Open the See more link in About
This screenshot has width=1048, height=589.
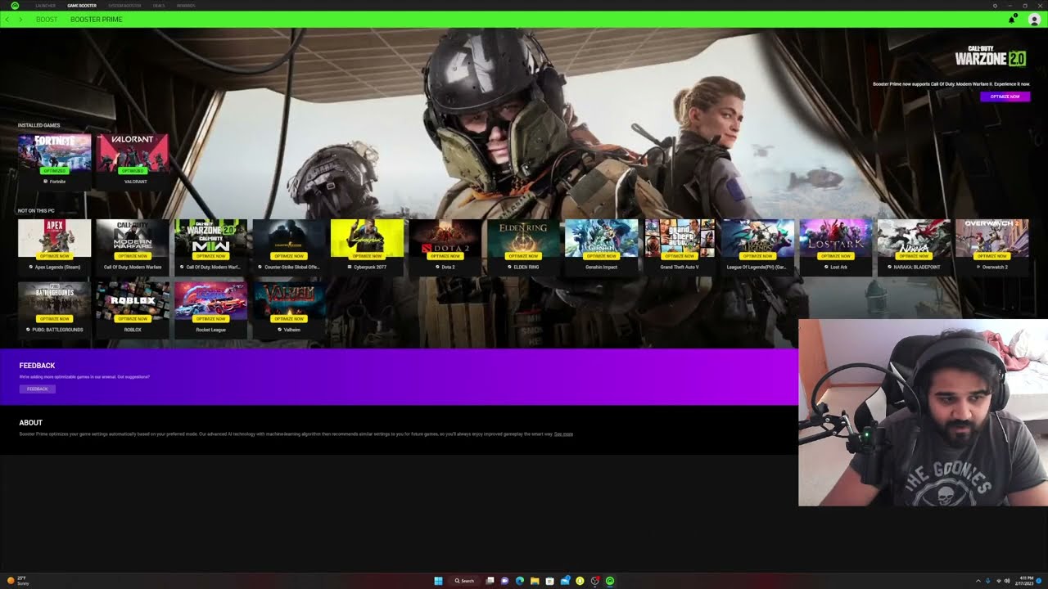click(563, 434)
